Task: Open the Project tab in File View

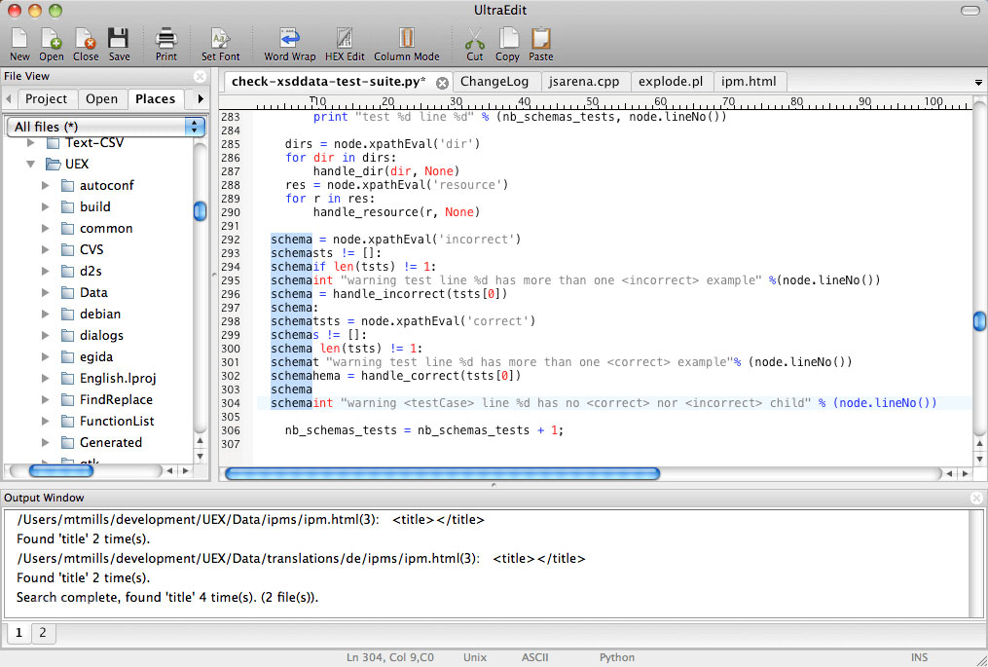Action: 46,99
